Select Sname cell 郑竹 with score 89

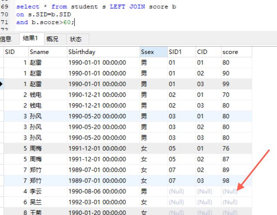pyautogui.click(x=48, y=170)
